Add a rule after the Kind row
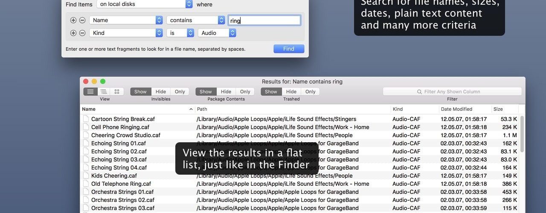Image resolution: width=546 pixels, height=213 pixels. (x=73, y=33)
